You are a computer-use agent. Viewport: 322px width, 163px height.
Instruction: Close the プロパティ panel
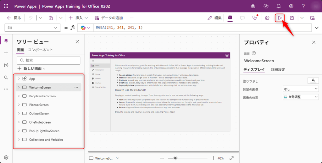click(x=314, y=42)
